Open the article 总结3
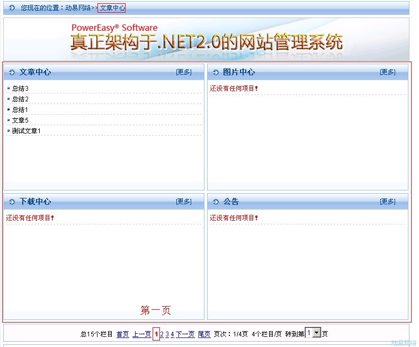419x347 pixels. [x=20, y=89]
